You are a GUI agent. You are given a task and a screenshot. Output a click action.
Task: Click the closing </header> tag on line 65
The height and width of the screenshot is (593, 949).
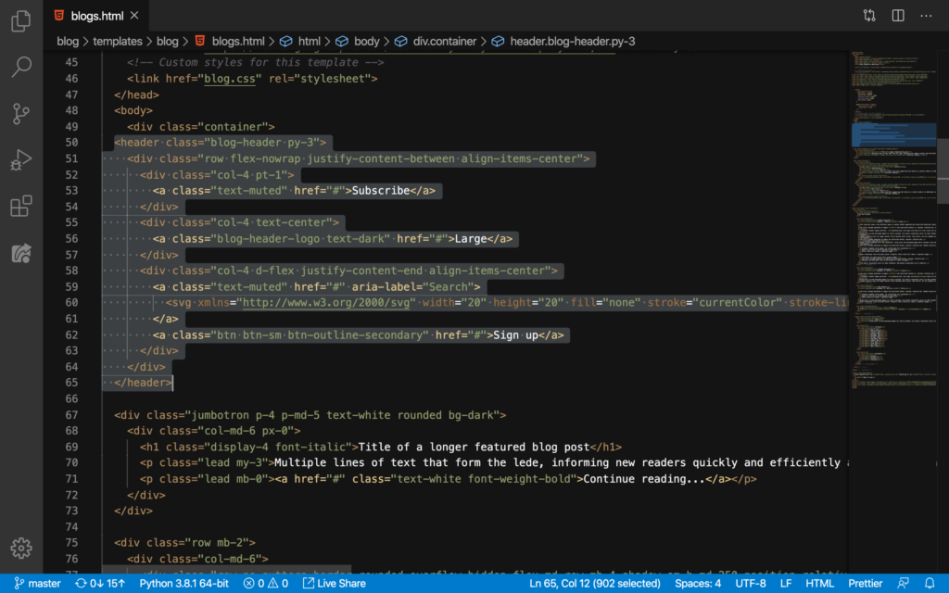(x=143, y=383)
